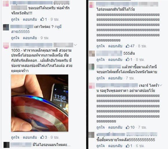Click 8 ชม. timestamp beside 47 likes
168x149 pixels.
point(143,46)
